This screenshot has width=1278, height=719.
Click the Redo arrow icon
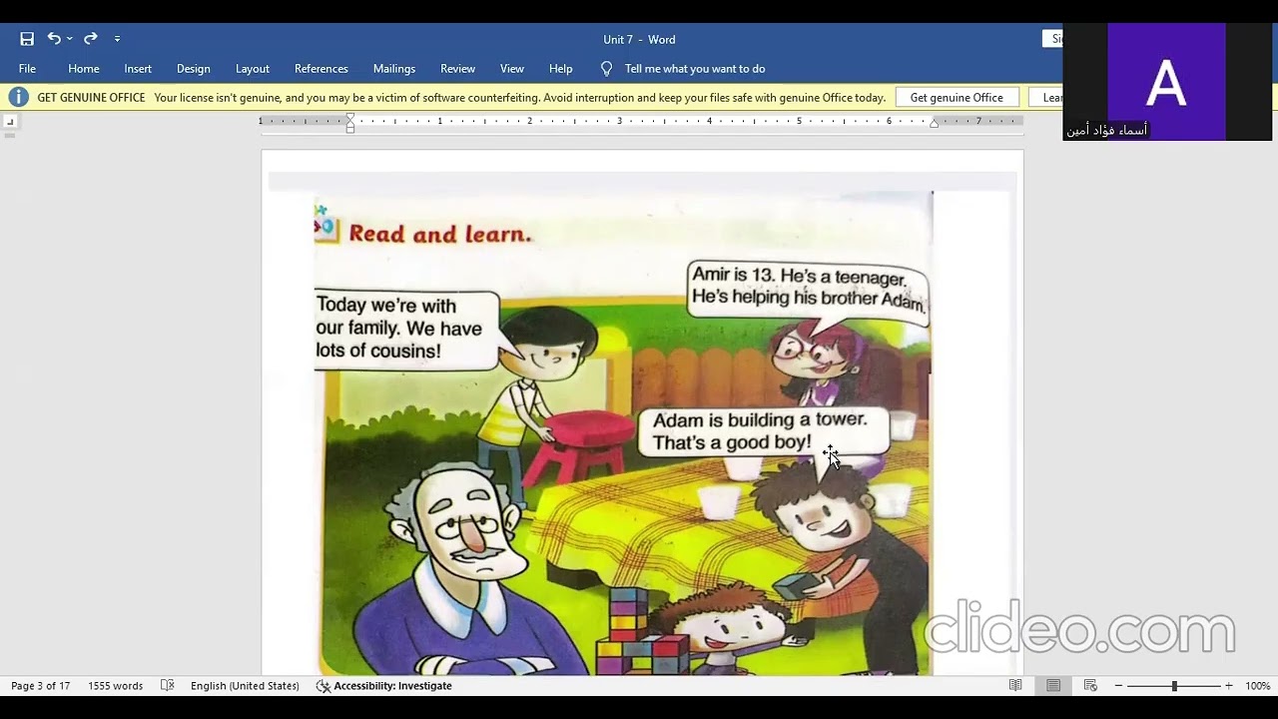(x=91, y=39)
